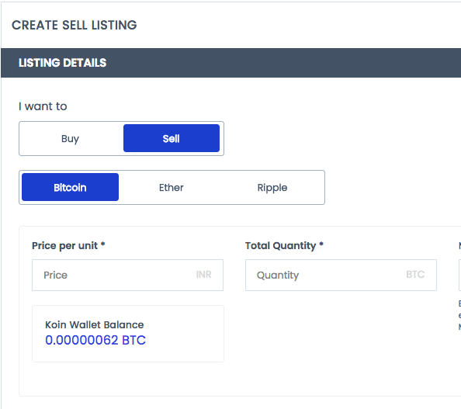Click the cut-off field right of Quantity
The width and height of the screenshot is (461, 409).
pyautogui.click(x=459, y=275)
